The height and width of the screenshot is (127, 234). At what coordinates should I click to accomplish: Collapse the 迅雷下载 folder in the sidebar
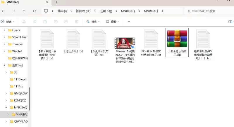pyautogui.click(x=4, y=65)
